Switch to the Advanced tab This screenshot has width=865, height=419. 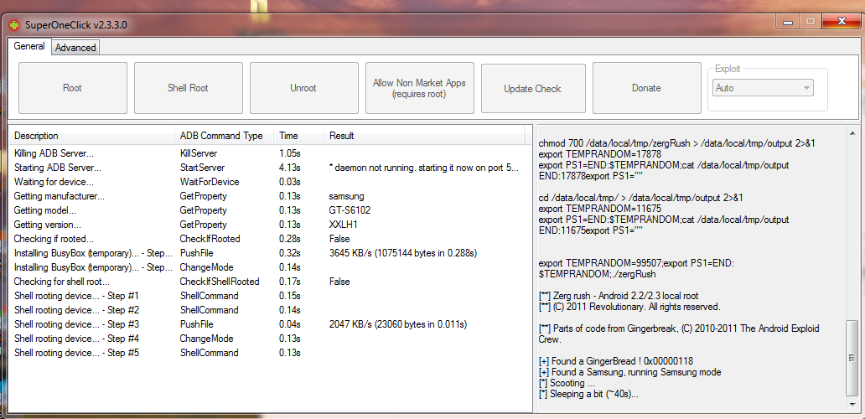(x=75, y=48)
